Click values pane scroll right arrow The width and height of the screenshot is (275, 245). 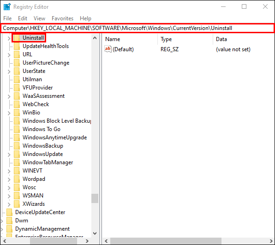(271, 241)
